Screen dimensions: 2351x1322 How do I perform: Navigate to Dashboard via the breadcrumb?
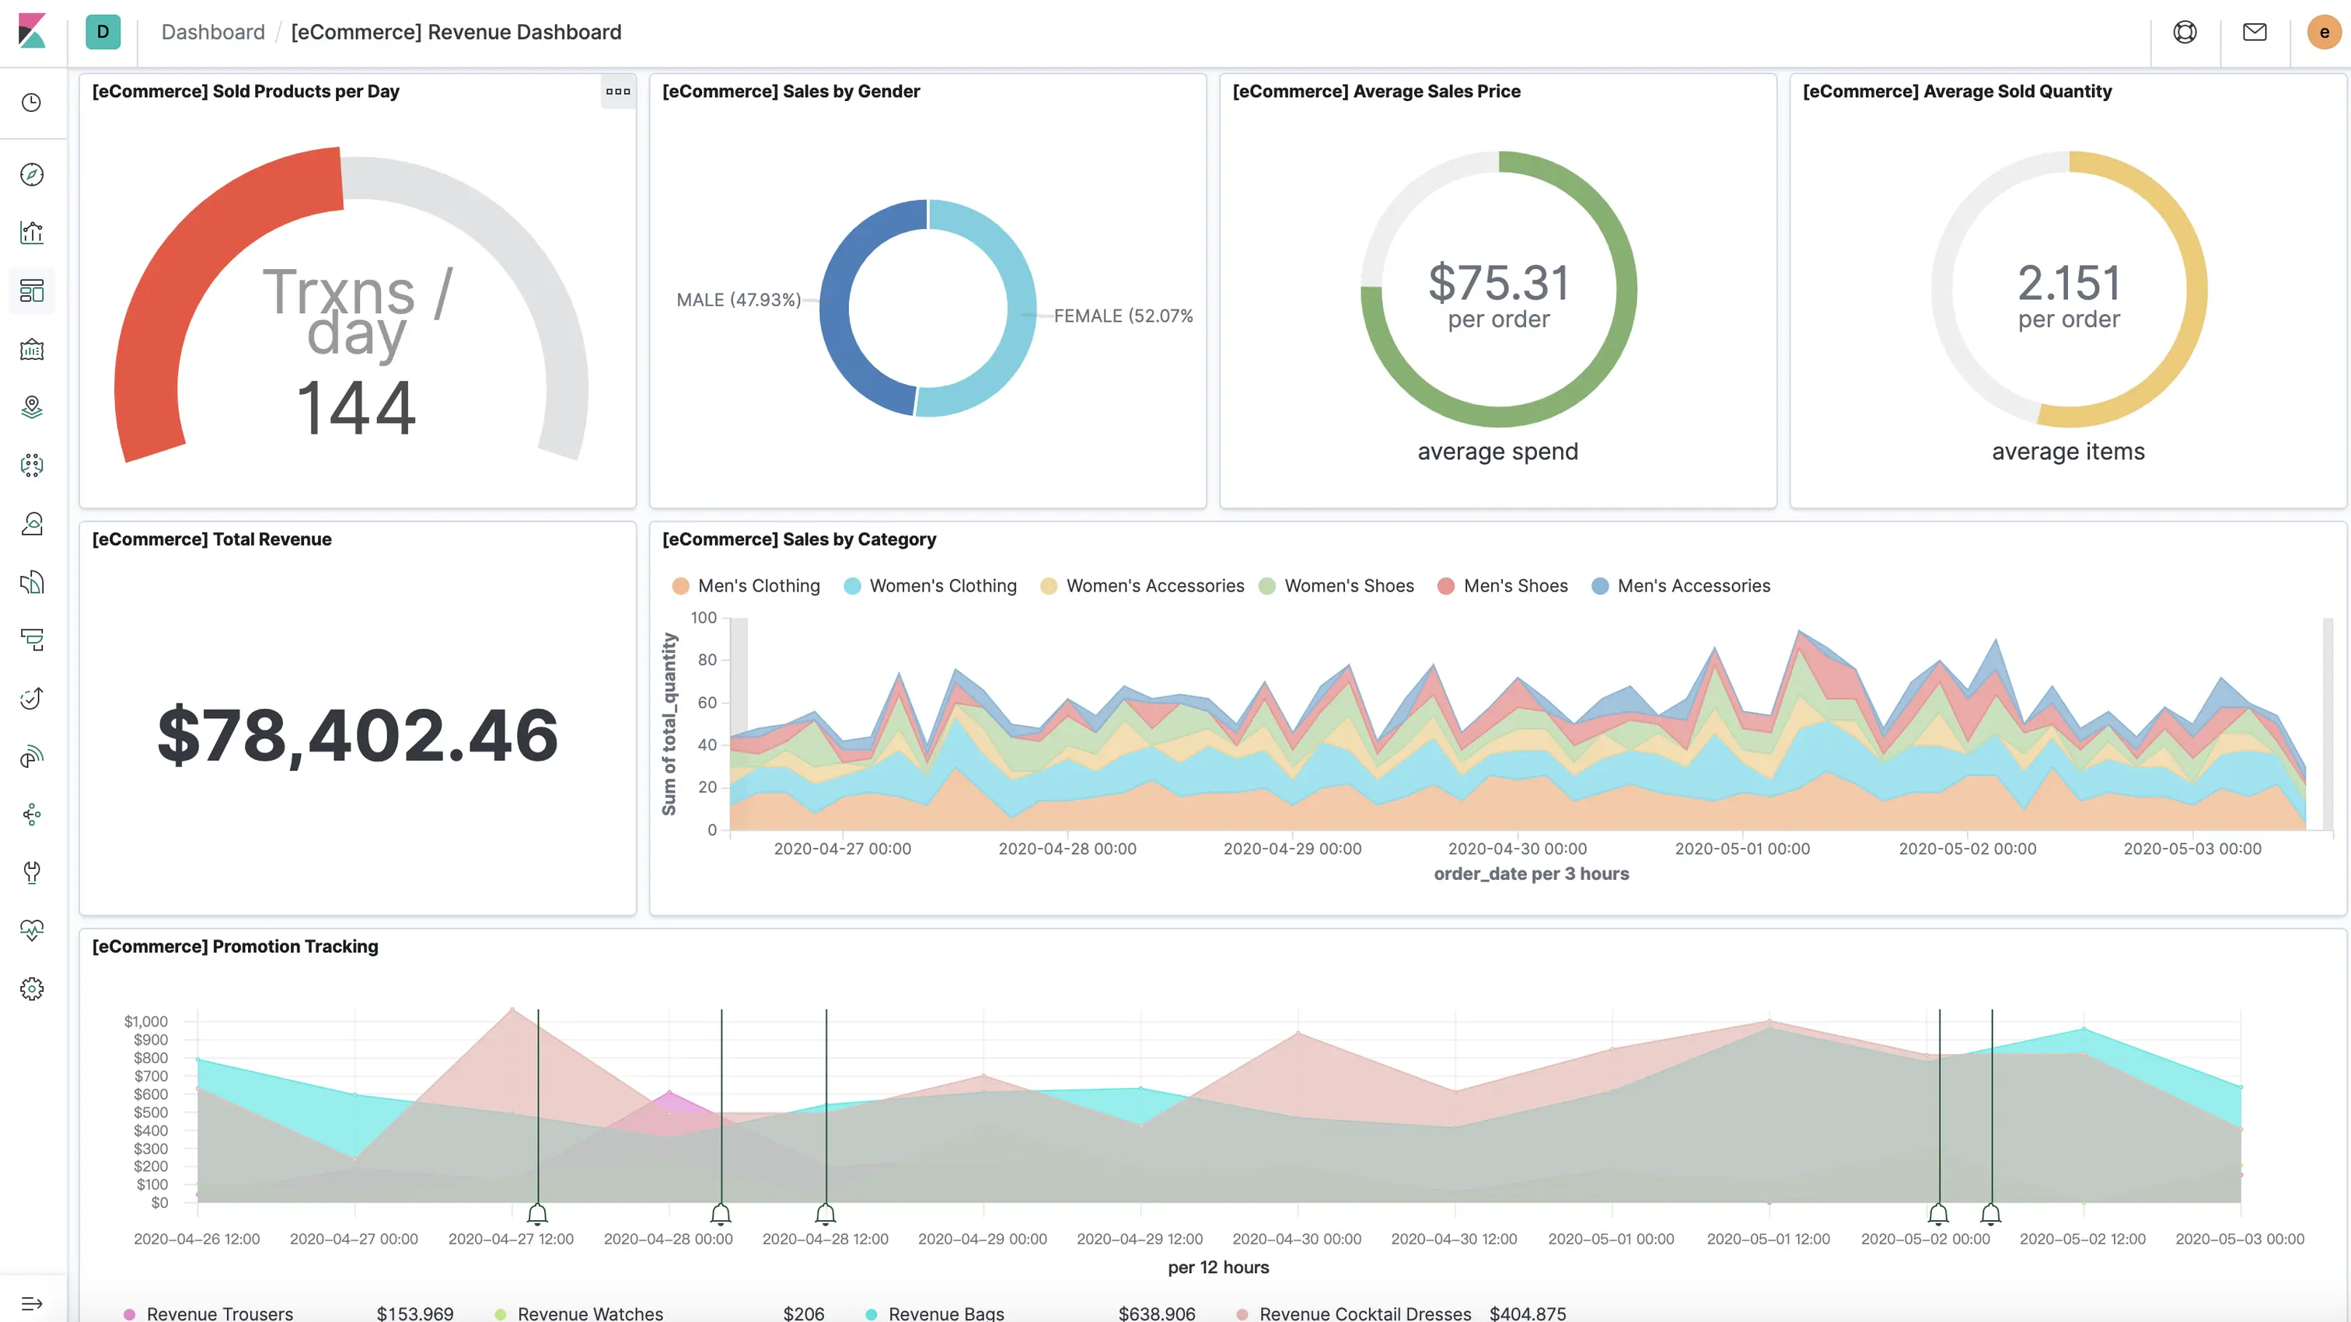tap(213, 32)
